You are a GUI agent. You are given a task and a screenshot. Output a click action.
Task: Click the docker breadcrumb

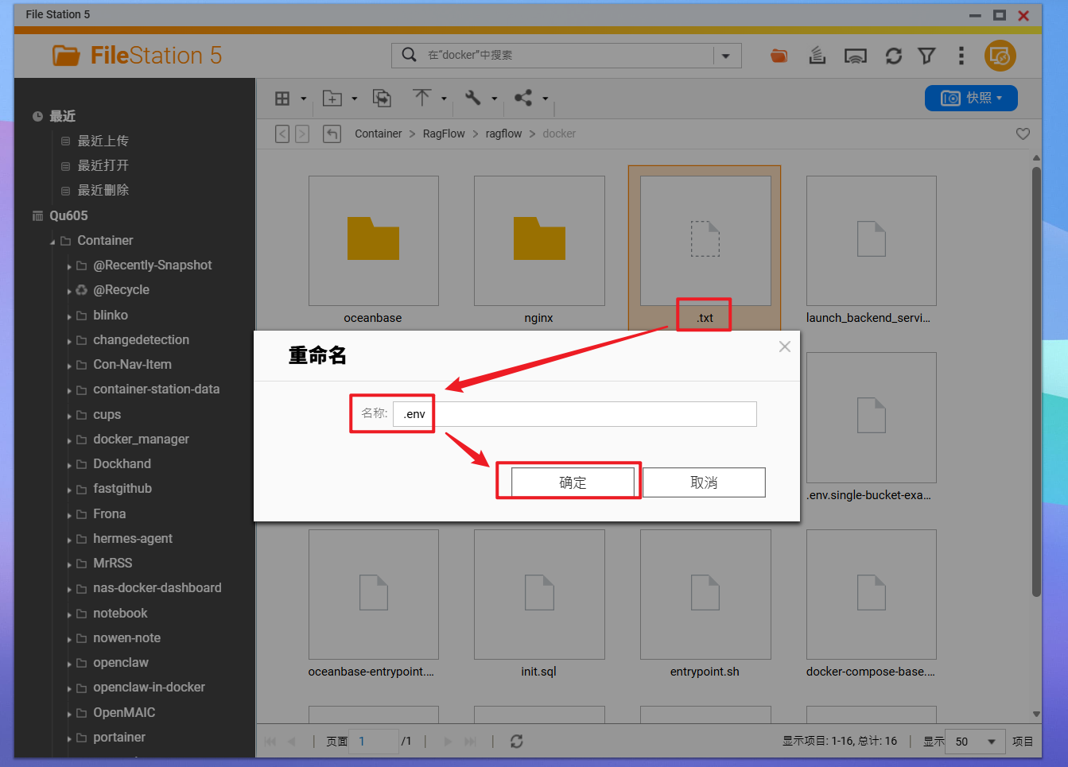click(559, 134)
